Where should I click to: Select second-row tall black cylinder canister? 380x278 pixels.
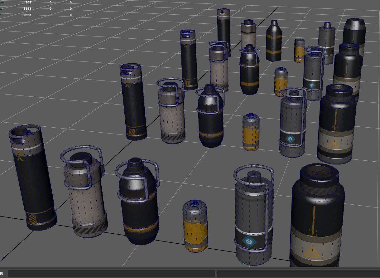pyautogui.click(x=133, y=102)
